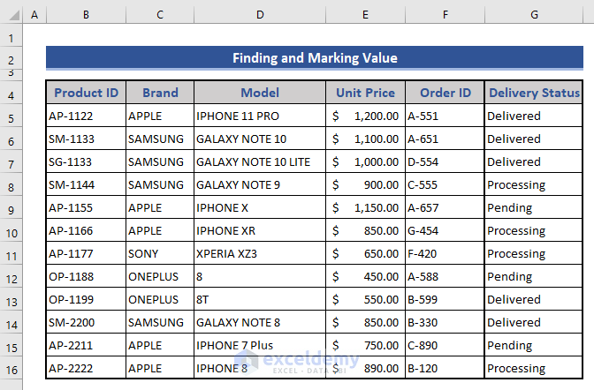Click Processing status in row 16

click(534, 368)
